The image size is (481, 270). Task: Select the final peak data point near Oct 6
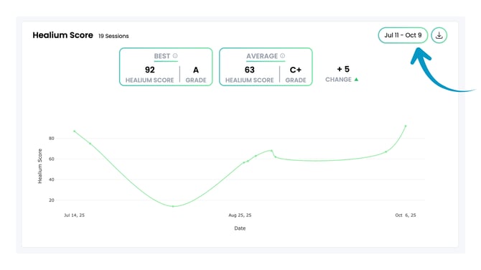coord(406,126)
